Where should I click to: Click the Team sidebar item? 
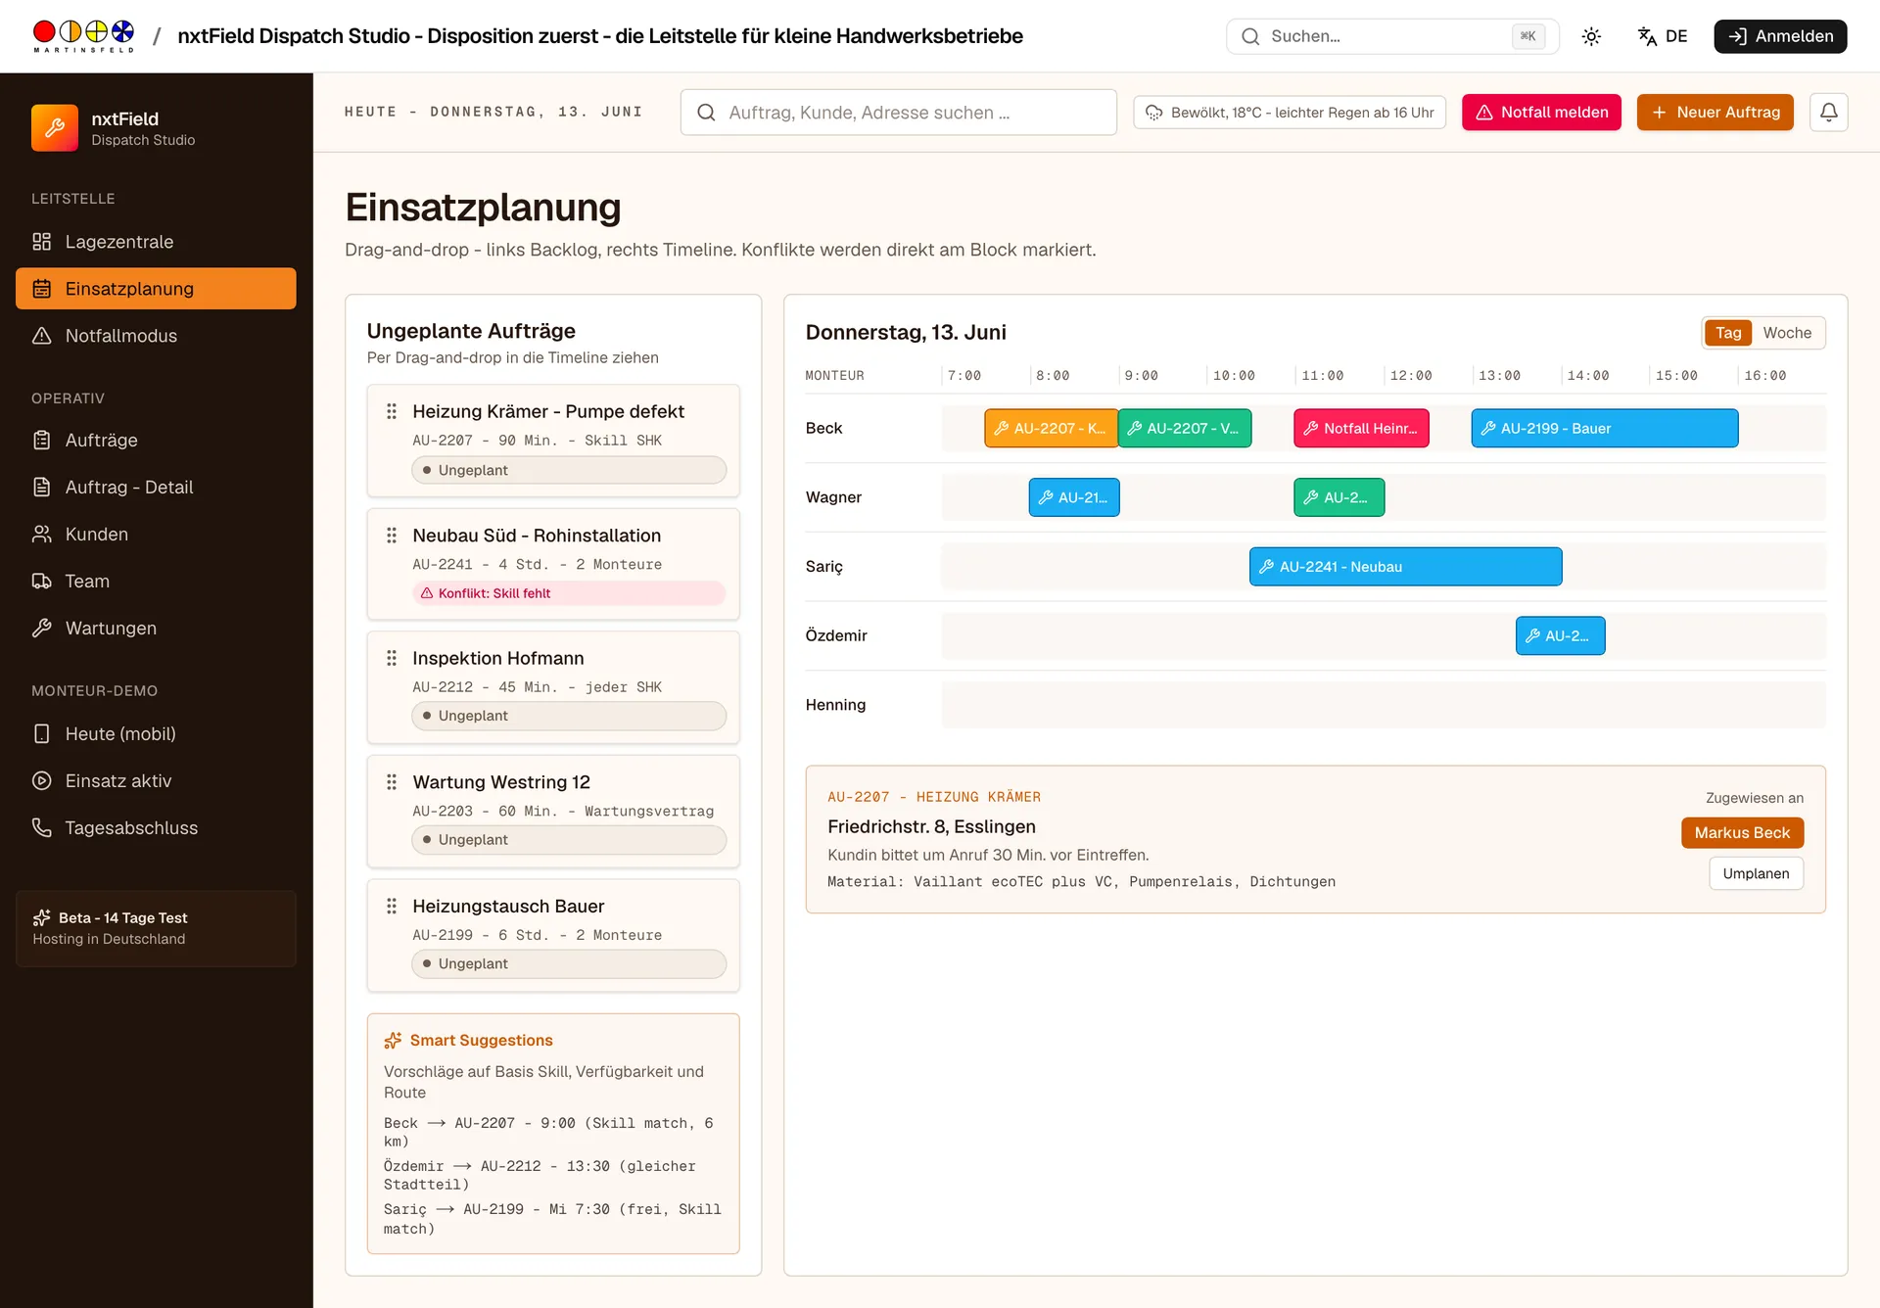point(156,582)
